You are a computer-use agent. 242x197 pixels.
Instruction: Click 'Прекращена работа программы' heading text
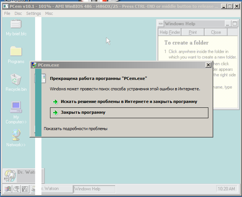99,78
